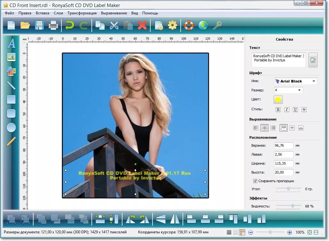Image resolution: width=329 pixels, height=241 pixels.
Task: Select the Rectangle shape tool
Action: 11,99
